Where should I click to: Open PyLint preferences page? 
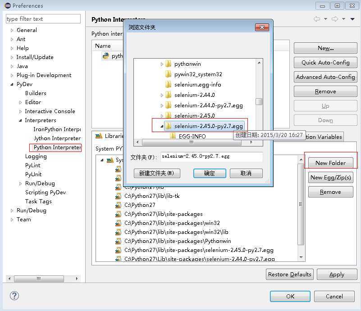pyautogui.click(x=33, y=165)
